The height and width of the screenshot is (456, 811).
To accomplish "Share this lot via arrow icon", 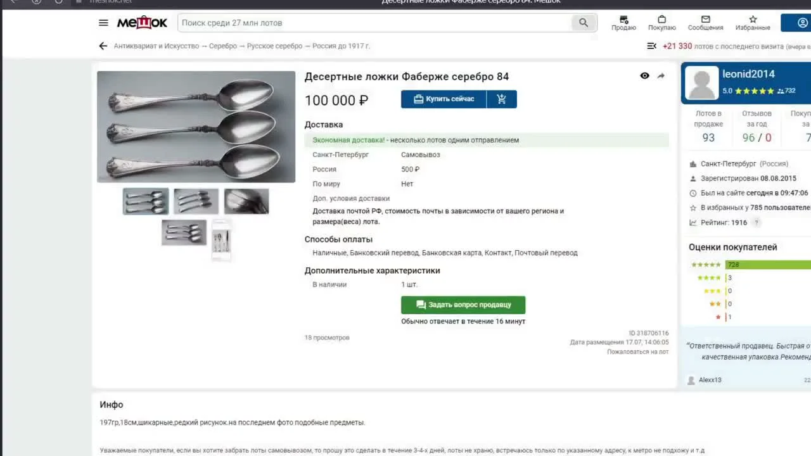I will (x=661, y=76).
